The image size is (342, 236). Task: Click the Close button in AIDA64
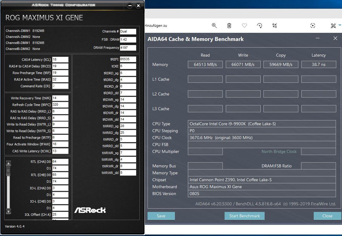(327, 216)
